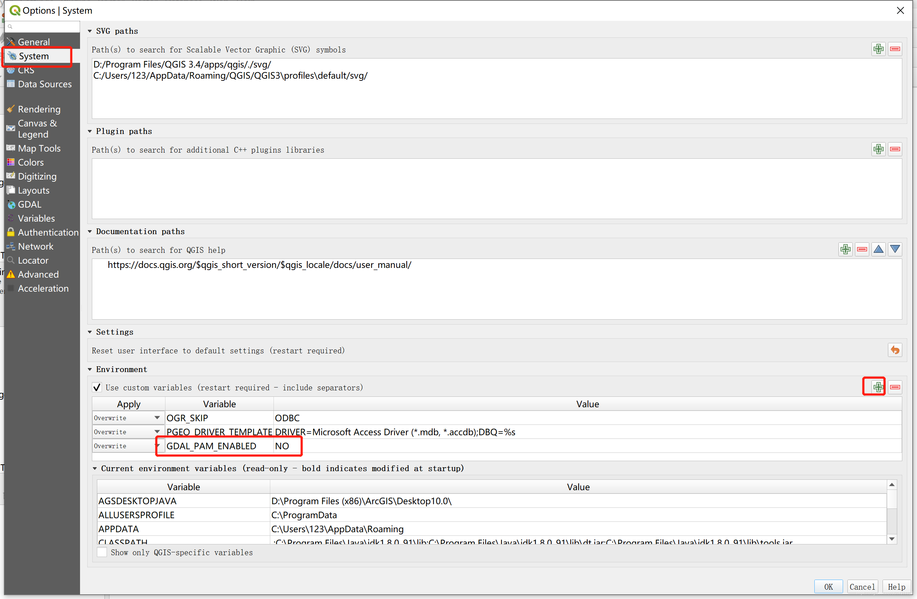Add a custom environment variable
Viewport: 917px width, 599px height.
coord(878,387)
